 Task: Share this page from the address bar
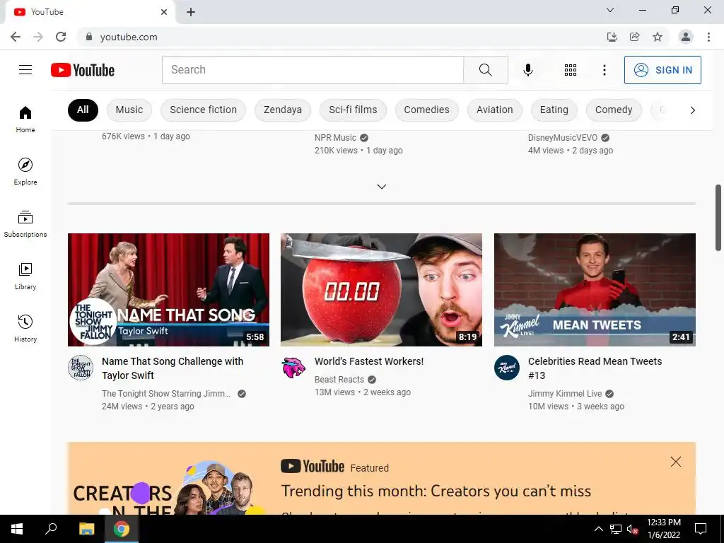635,37
